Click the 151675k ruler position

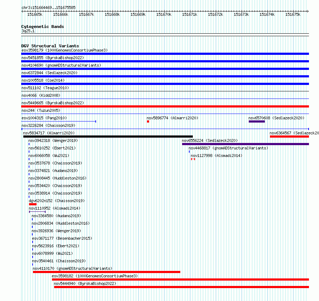[293, 14]
